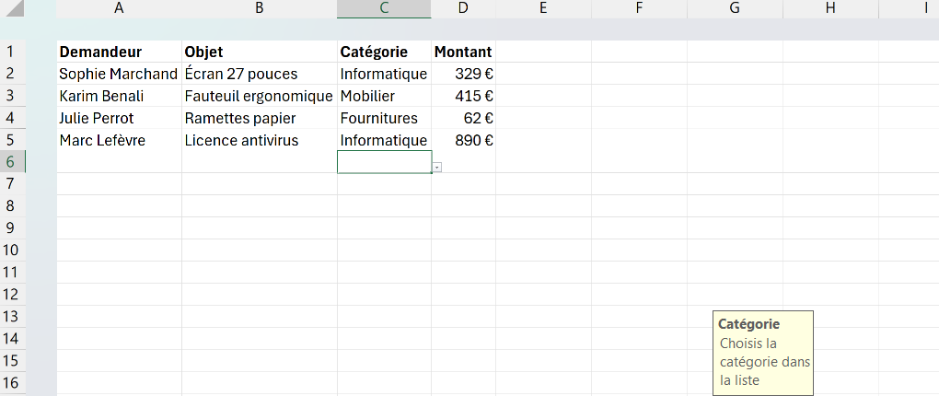Select cell Fauteuil ergonomique

[x=260, y=96]
